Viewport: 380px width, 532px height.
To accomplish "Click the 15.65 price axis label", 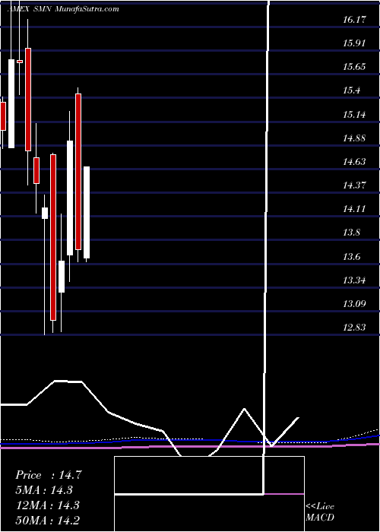I will (355, 67).
